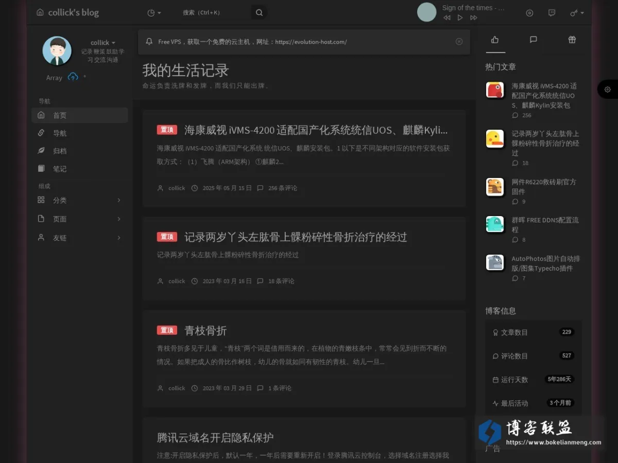Open the 青枝骨折 article title
Screen dimensions: 618x463
coord(205,330)
